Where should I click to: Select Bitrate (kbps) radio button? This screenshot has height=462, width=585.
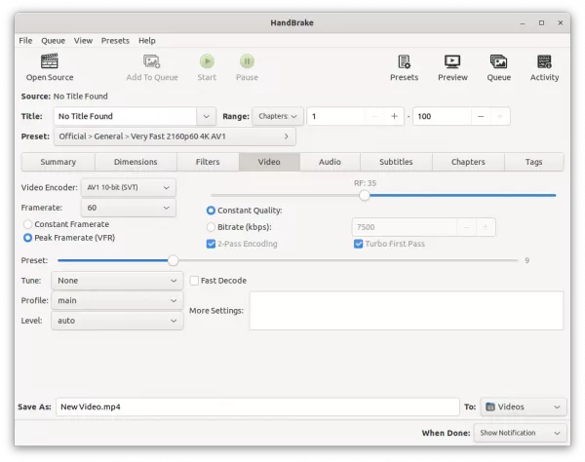point(211,227)
